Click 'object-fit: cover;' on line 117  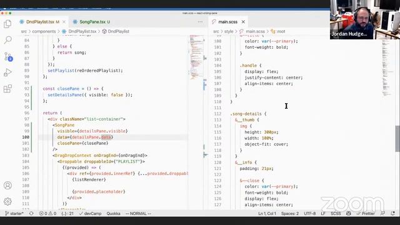pyautogui.click(x=266, y=144)
